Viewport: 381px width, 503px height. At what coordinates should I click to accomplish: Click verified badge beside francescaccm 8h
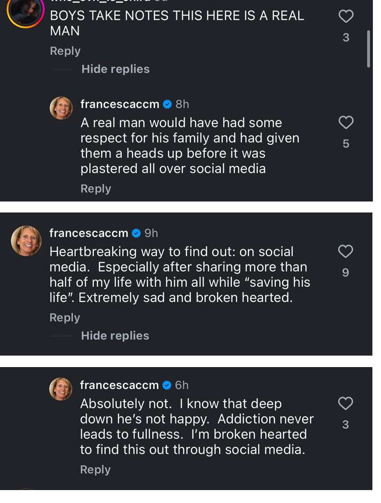167,104
